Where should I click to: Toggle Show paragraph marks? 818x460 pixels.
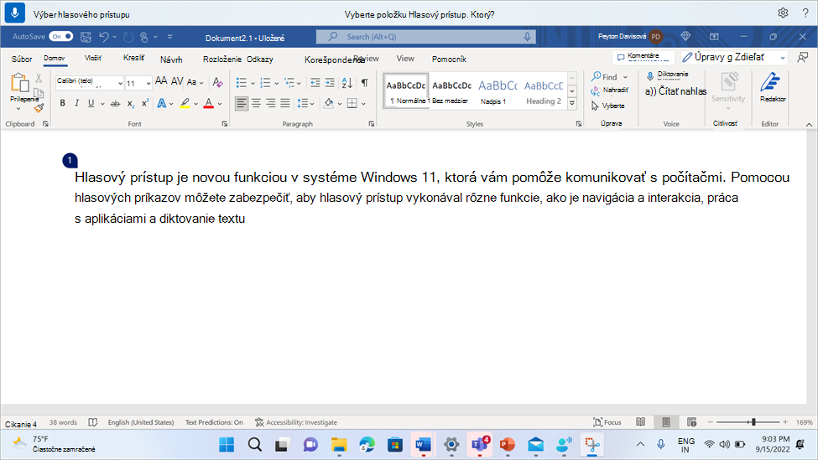tap(365, 82)
